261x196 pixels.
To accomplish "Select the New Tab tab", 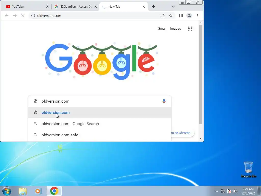I will (123, 7).
